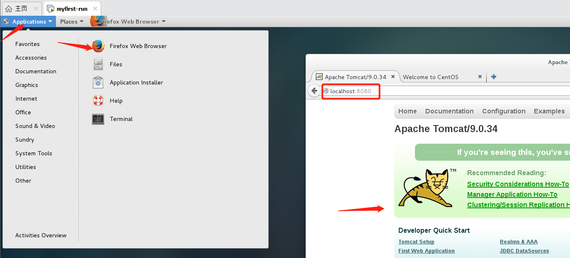The width and height of the screenshot is (570, 258).
Task: Select the System Tools category
Action: 34,153
